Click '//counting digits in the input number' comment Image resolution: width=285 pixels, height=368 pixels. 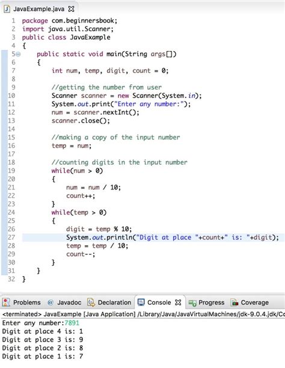(120, 162)
